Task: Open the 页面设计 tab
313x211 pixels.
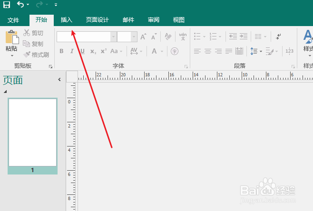Action: tap(98, 20)
